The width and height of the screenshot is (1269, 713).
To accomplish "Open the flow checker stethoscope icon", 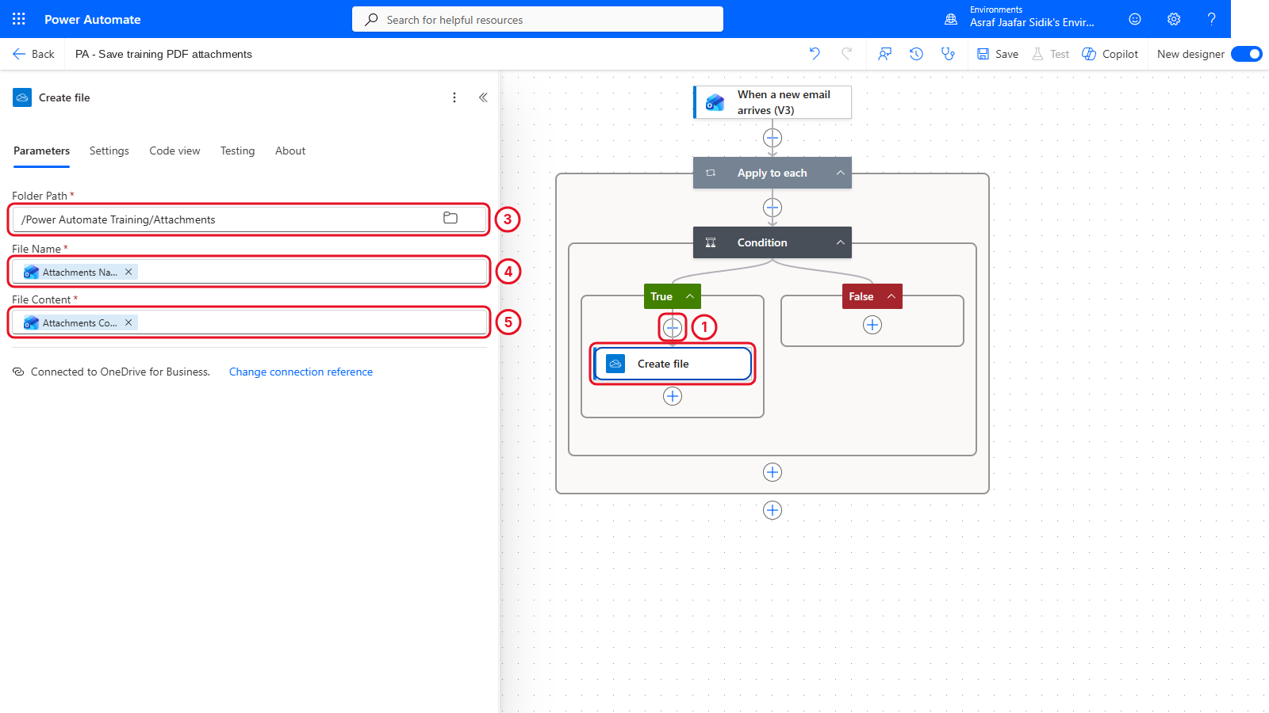I will pyautogui.click(x=948, y=54).
